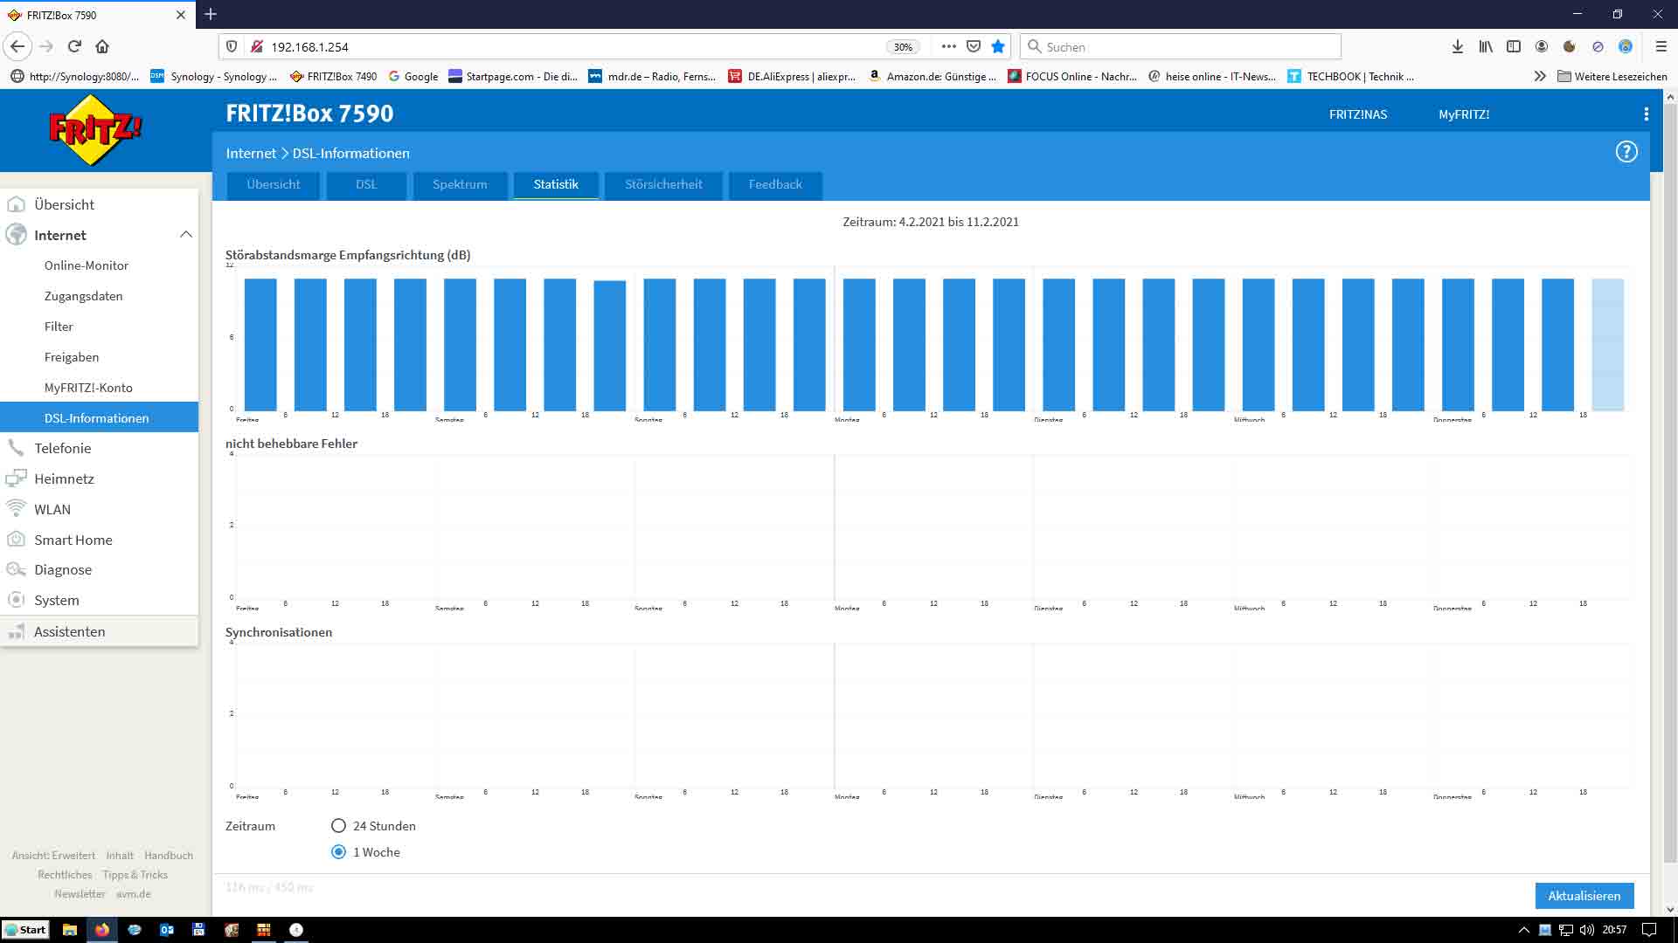Viewport: 1678px width, 943px height.
Task: Switch to the Störsicherheit tab
Action: [663, 184]
